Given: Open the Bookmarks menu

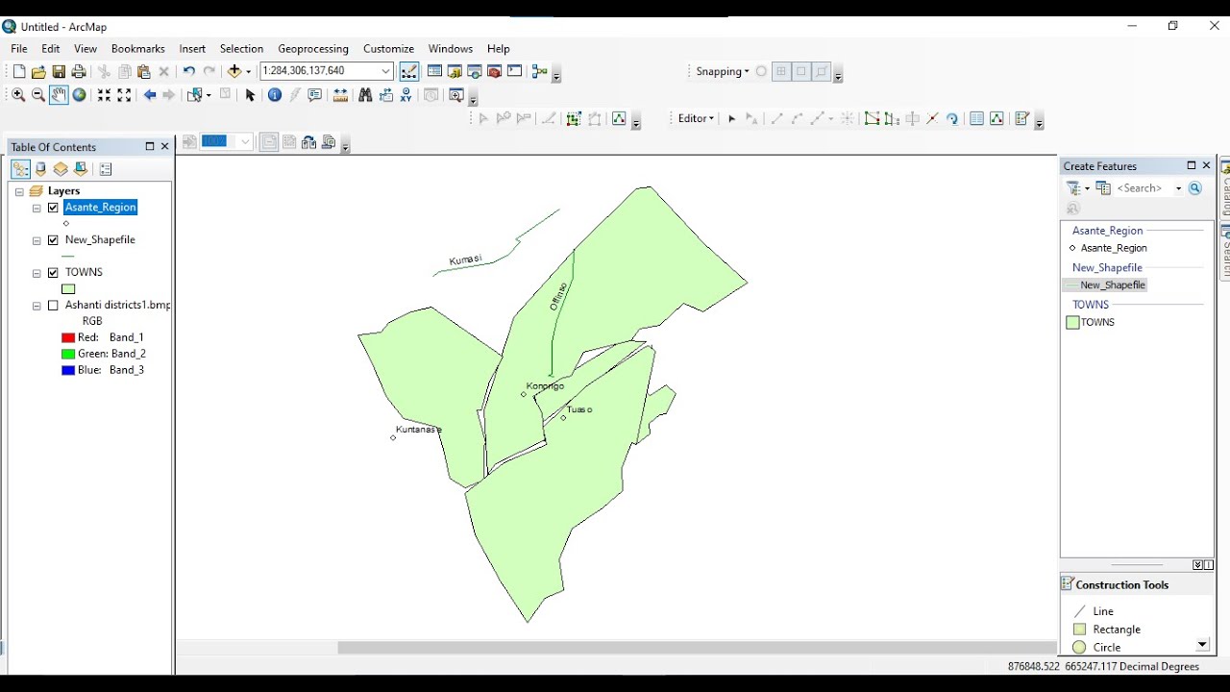Looking at the screenshot, I should [x=138, y=48].
